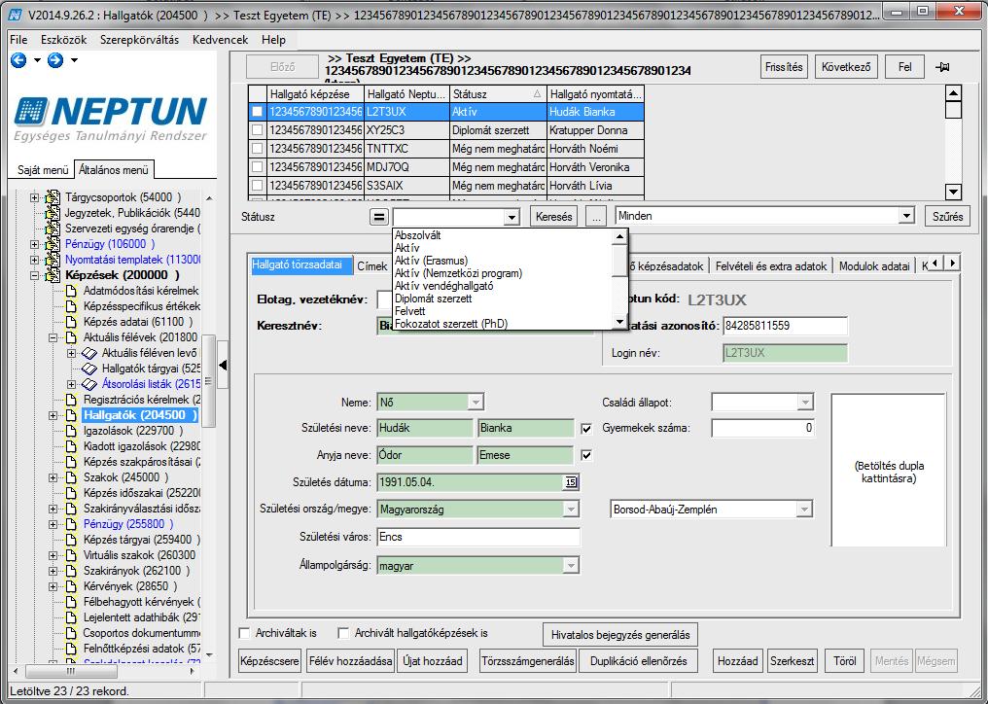
Task: Open the Minden filter dropdown
Action: coord(906,216)
